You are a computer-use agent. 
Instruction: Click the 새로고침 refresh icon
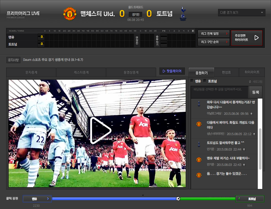coord(250,82)
